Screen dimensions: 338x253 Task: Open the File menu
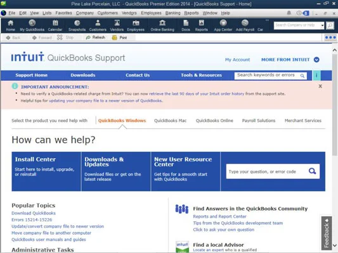click(x=11, y=13)
